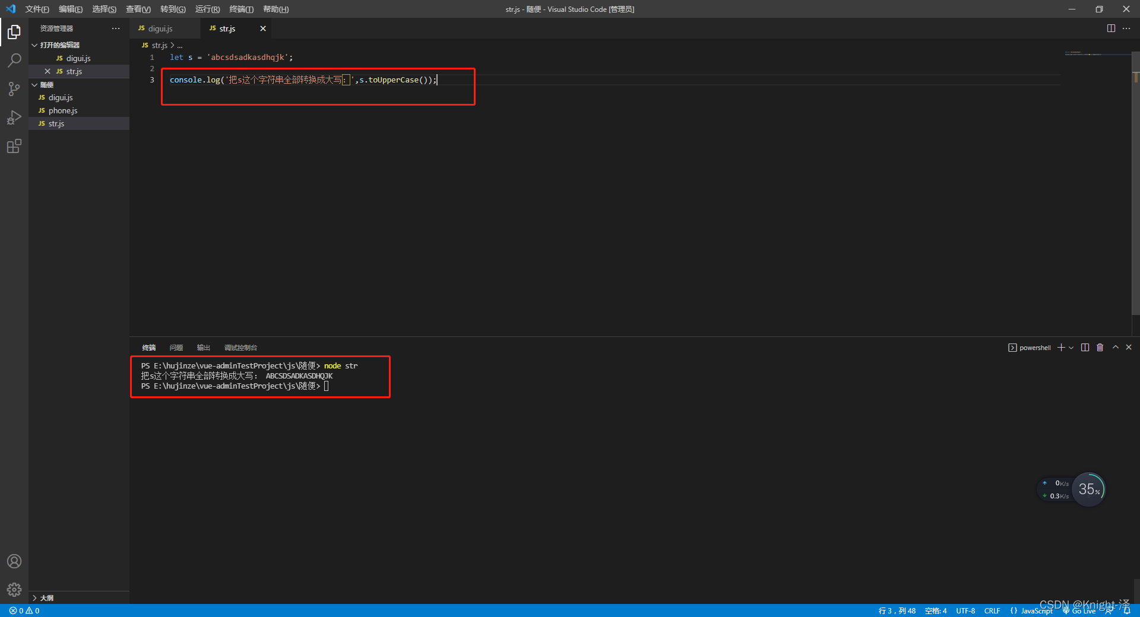The height and width of the screenshot is (617, 1140).
Task: Open the 帮助(H) menu
Action: (275, 9)
